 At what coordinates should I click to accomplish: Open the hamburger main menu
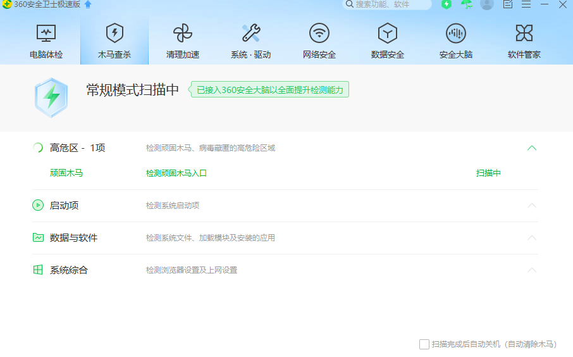coord(526,4)
